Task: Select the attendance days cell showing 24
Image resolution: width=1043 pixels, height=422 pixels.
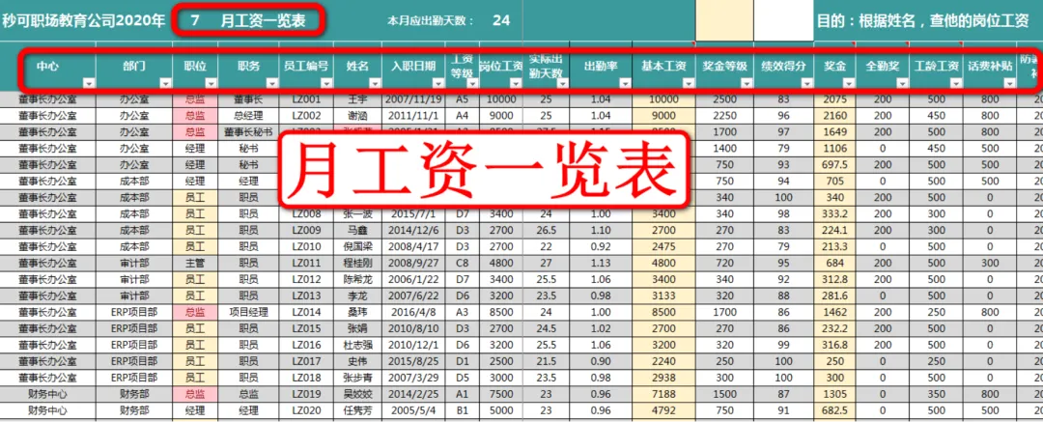Action: coord(501,20)
